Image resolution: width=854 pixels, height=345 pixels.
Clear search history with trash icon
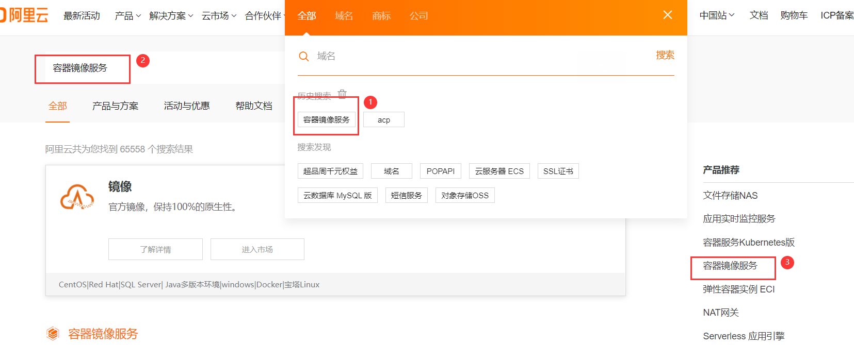342,94
